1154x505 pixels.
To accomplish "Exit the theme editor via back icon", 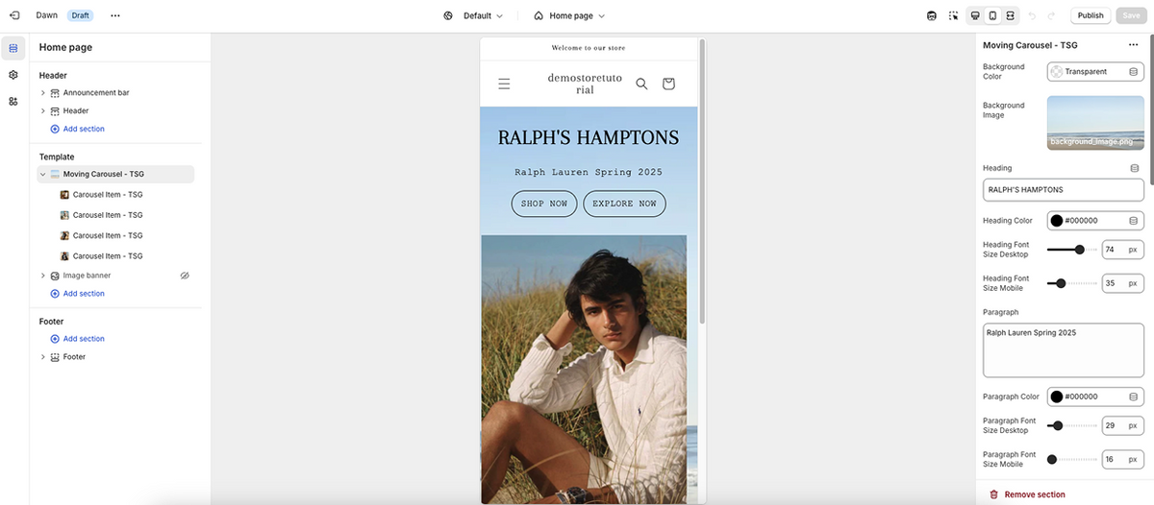I will pos(13,15).
